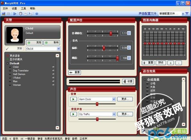
Task: Click 重置 in the 配置声音 panel
Action: tap(75, 73)
